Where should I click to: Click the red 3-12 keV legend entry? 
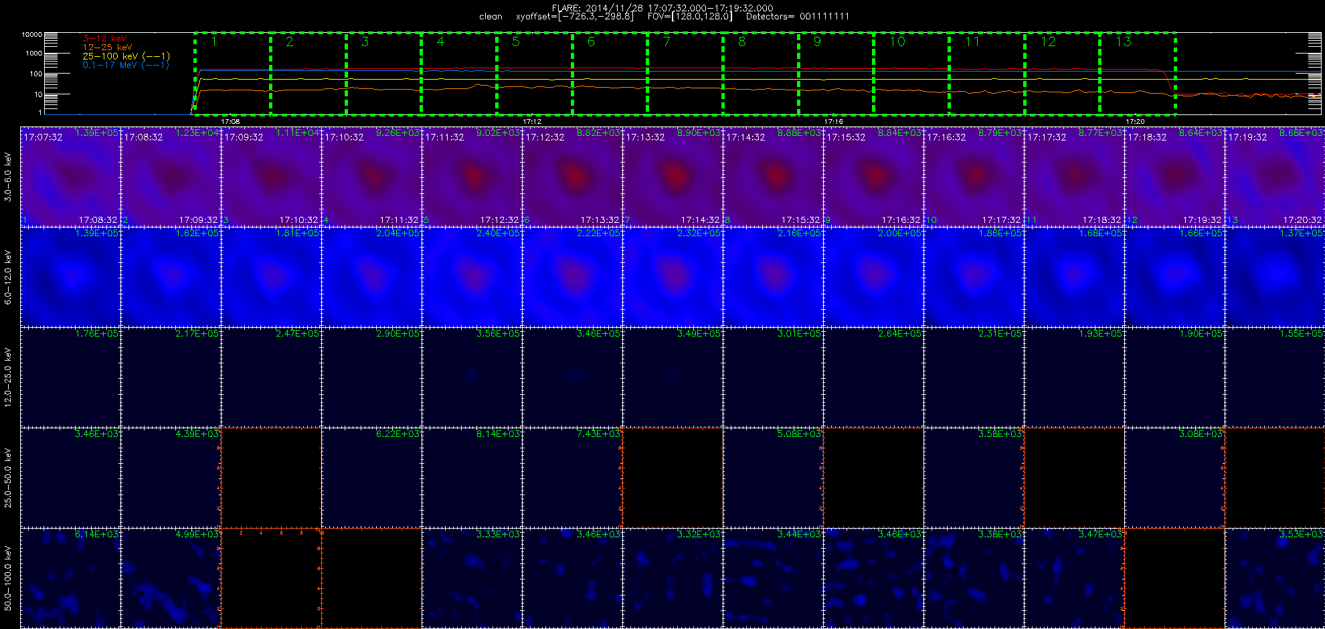pos(104,39)
